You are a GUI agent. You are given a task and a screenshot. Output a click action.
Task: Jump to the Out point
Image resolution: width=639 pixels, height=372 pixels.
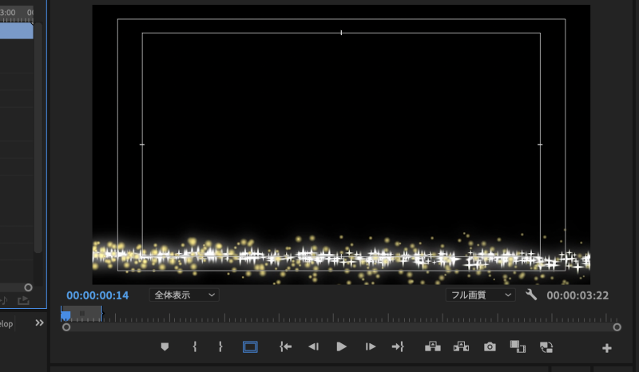[x=398, y=347]
